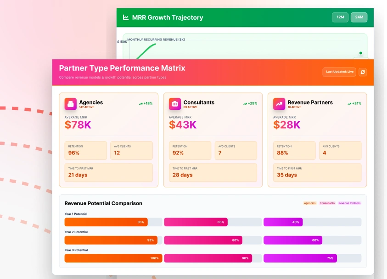Toggle the Agencies legend tag
This screenshot has height=279, width=387.
310,203
